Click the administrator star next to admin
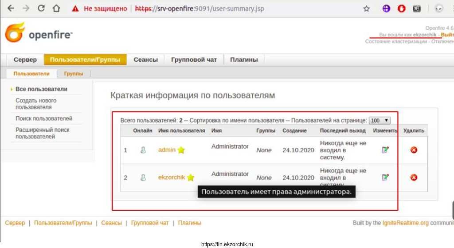 pos(181,150)
